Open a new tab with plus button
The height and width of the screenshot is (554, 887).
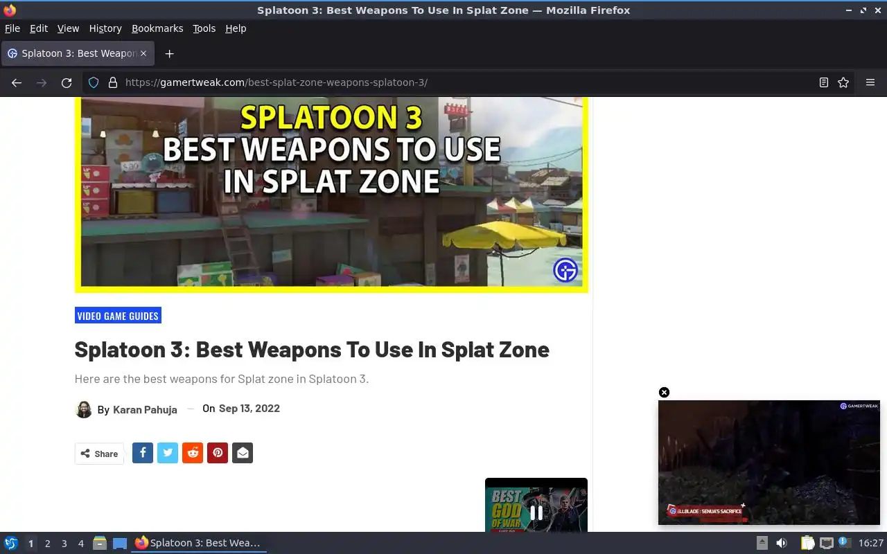click(169, 53)
